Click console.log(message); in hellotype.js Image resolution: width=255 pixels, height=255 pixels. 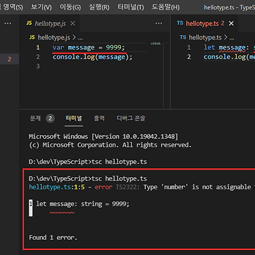click(x=92, y=57)
